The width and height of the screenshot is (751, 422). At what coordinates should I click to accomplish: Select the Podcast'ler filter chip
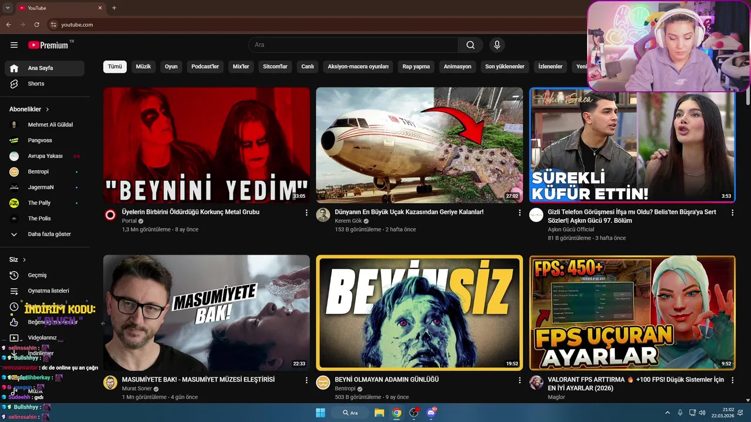tap(205, 67)
